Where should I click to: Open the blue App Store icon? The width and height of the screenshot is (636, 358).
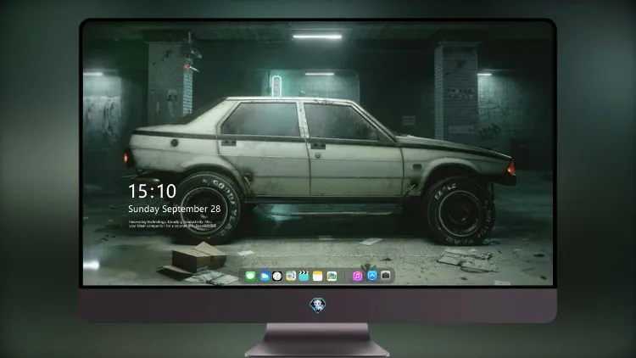(x=372, y=276)
